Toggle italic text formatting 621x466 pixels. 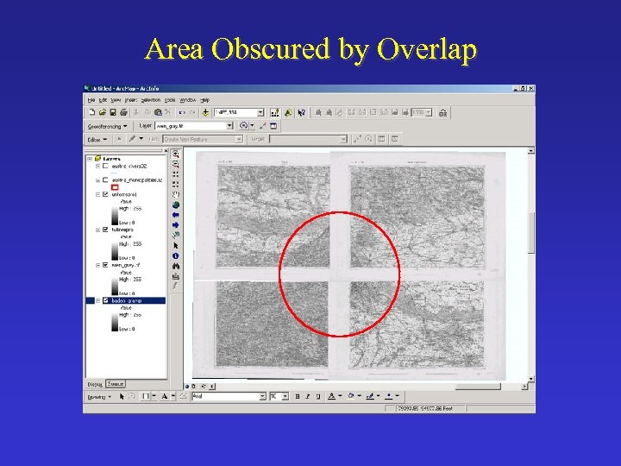point(308,396)
